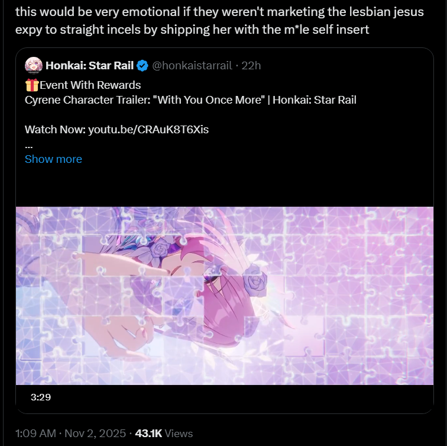Open the 1:09 AM post time
The height and width of the screenshot is (446, 447).
pyautogui.click(x=35, y=434)
